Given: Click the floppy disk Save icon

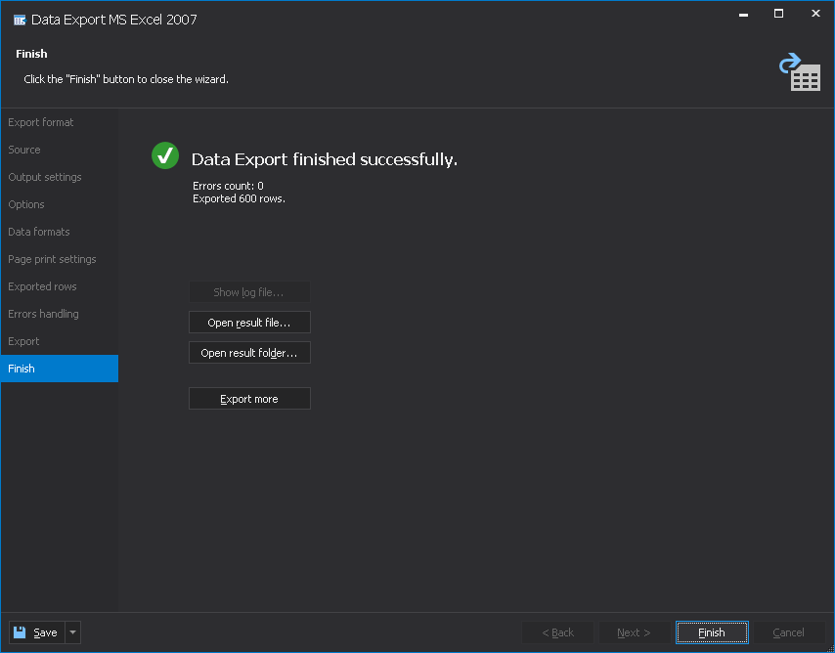Looking at the screenshot, I should (20, 632).
